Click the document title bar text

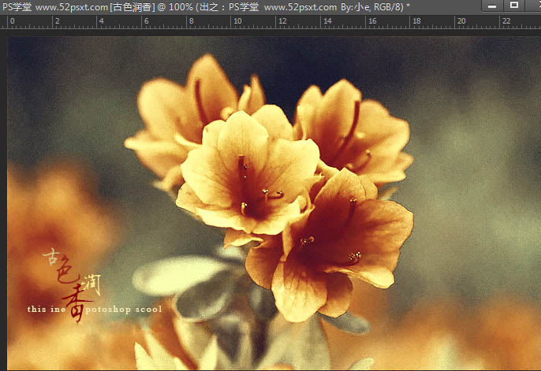(x=207, y=7)
